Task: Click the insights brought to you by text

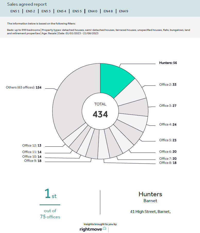Action: pos(100,224)
